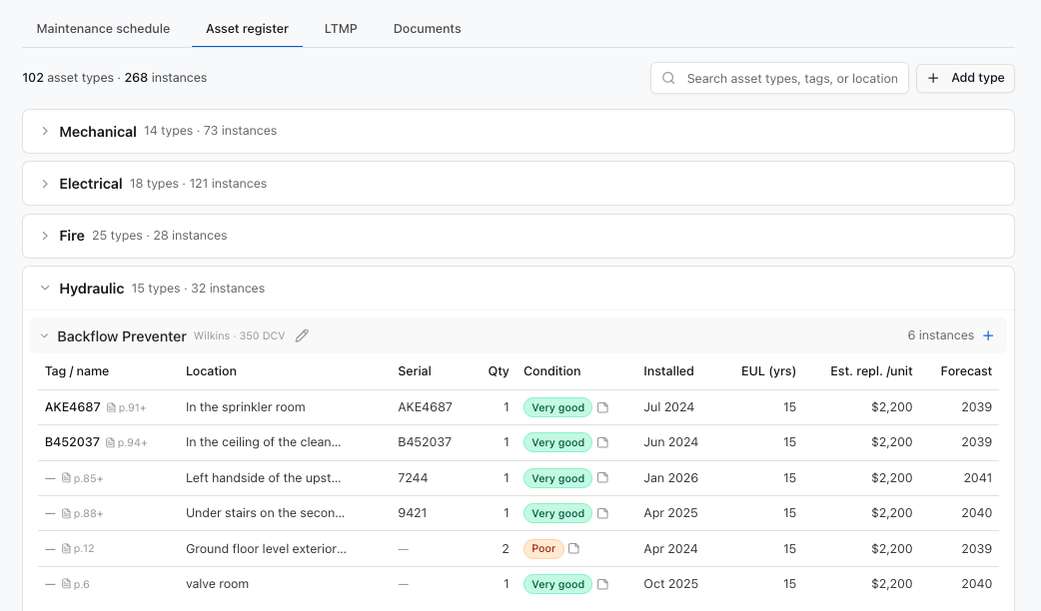This screenshot has width=1041, height=611.
Task: Click the Add type button
Action: pos(965,78)
